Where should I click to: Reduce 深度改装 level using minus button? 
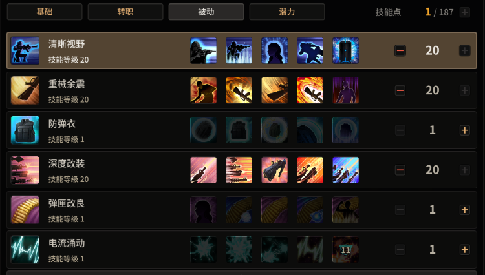click(x=400, y=170)
